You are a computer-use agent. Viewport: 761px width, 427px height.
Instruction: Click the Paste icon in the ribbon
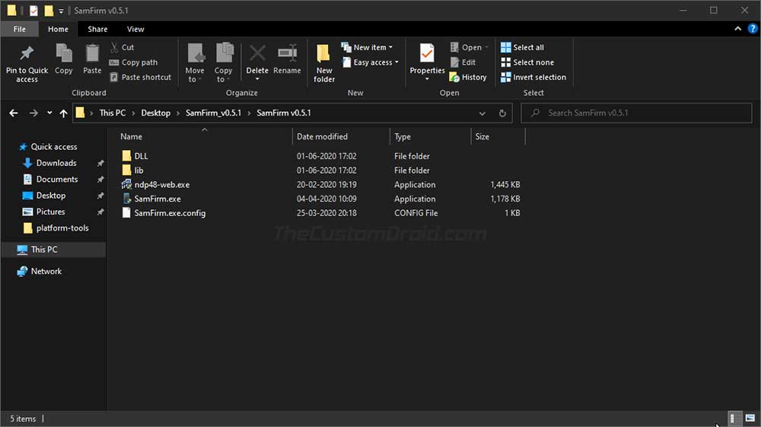[92, 53]
